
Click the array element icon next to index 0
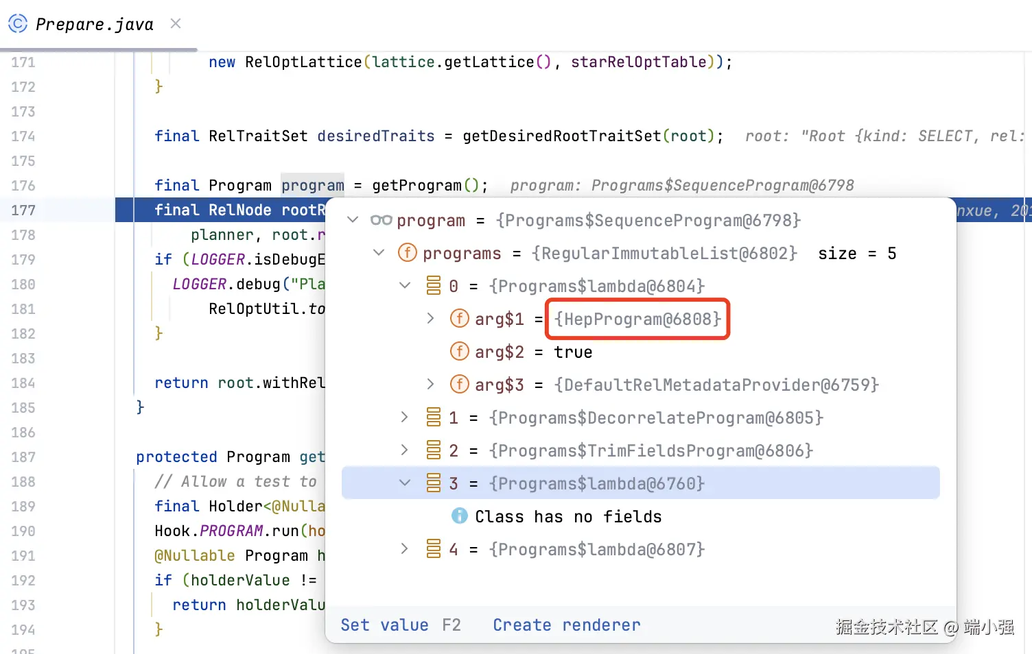pos(434,285)
